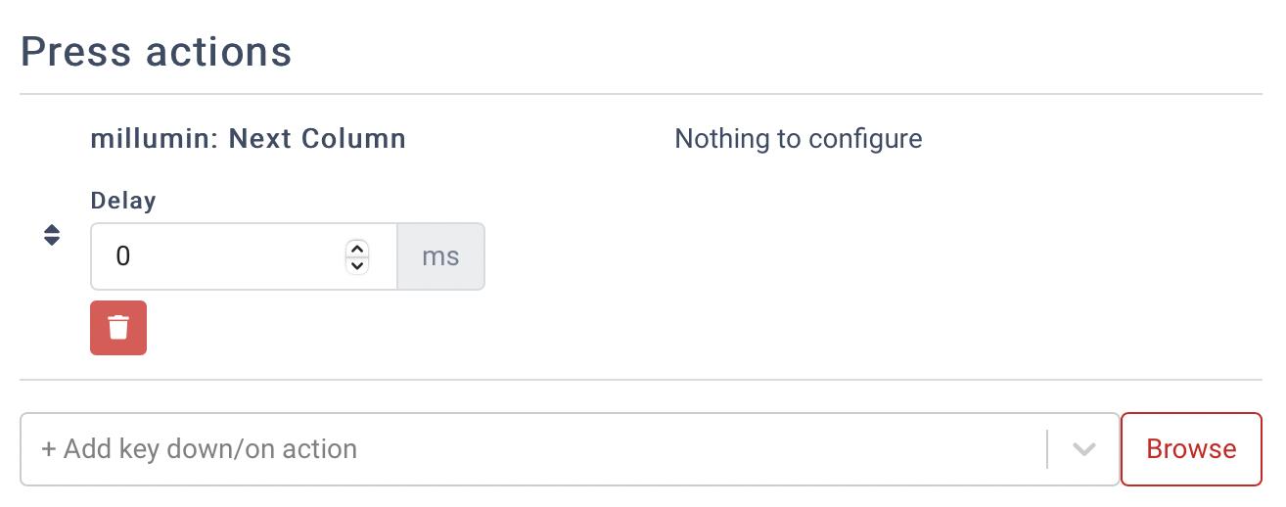Click the Nothing to configure text
The height and width of the screenshot is (507, 1286).
pos(799,139)
